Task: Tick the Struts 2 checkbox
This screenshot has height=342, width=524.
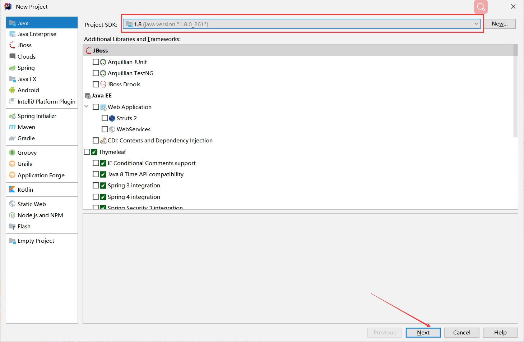Action: point(105,118)
